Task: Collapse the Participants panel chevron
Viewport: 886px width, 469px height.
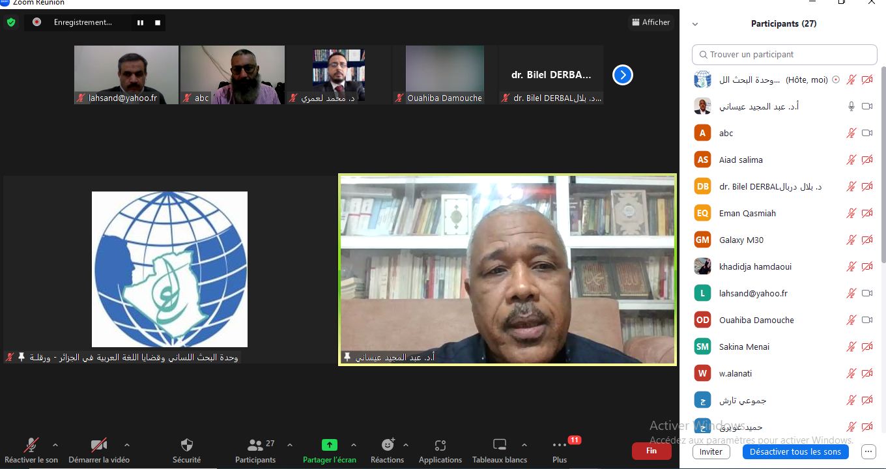Action: pyautogui.click(x=695, y=24)
